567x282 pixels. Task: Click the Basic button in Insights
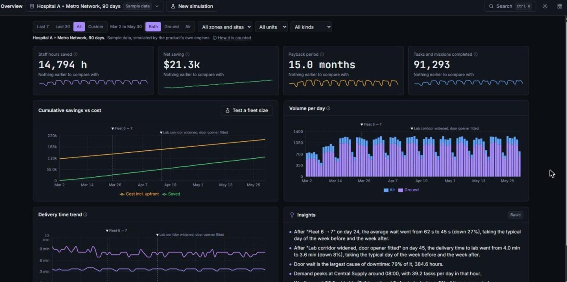pyautogui.click(x=515, y=215)
